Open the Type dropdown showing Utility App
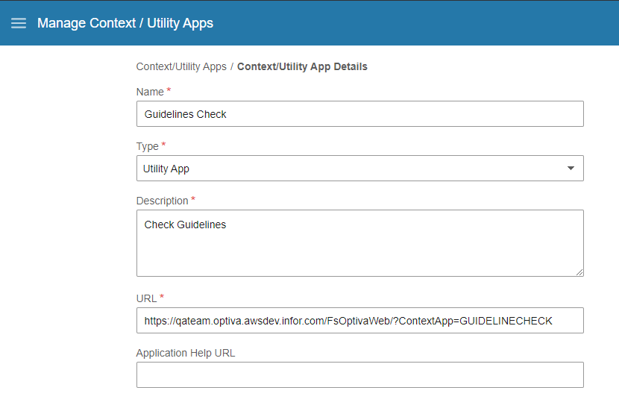Viewport: 619px width, 411px height. tap(360, 168)
